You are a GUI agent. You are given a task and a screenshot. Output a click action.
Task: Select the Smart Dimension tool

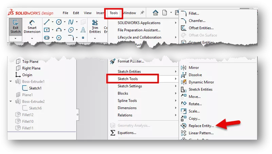click(32, 27)
